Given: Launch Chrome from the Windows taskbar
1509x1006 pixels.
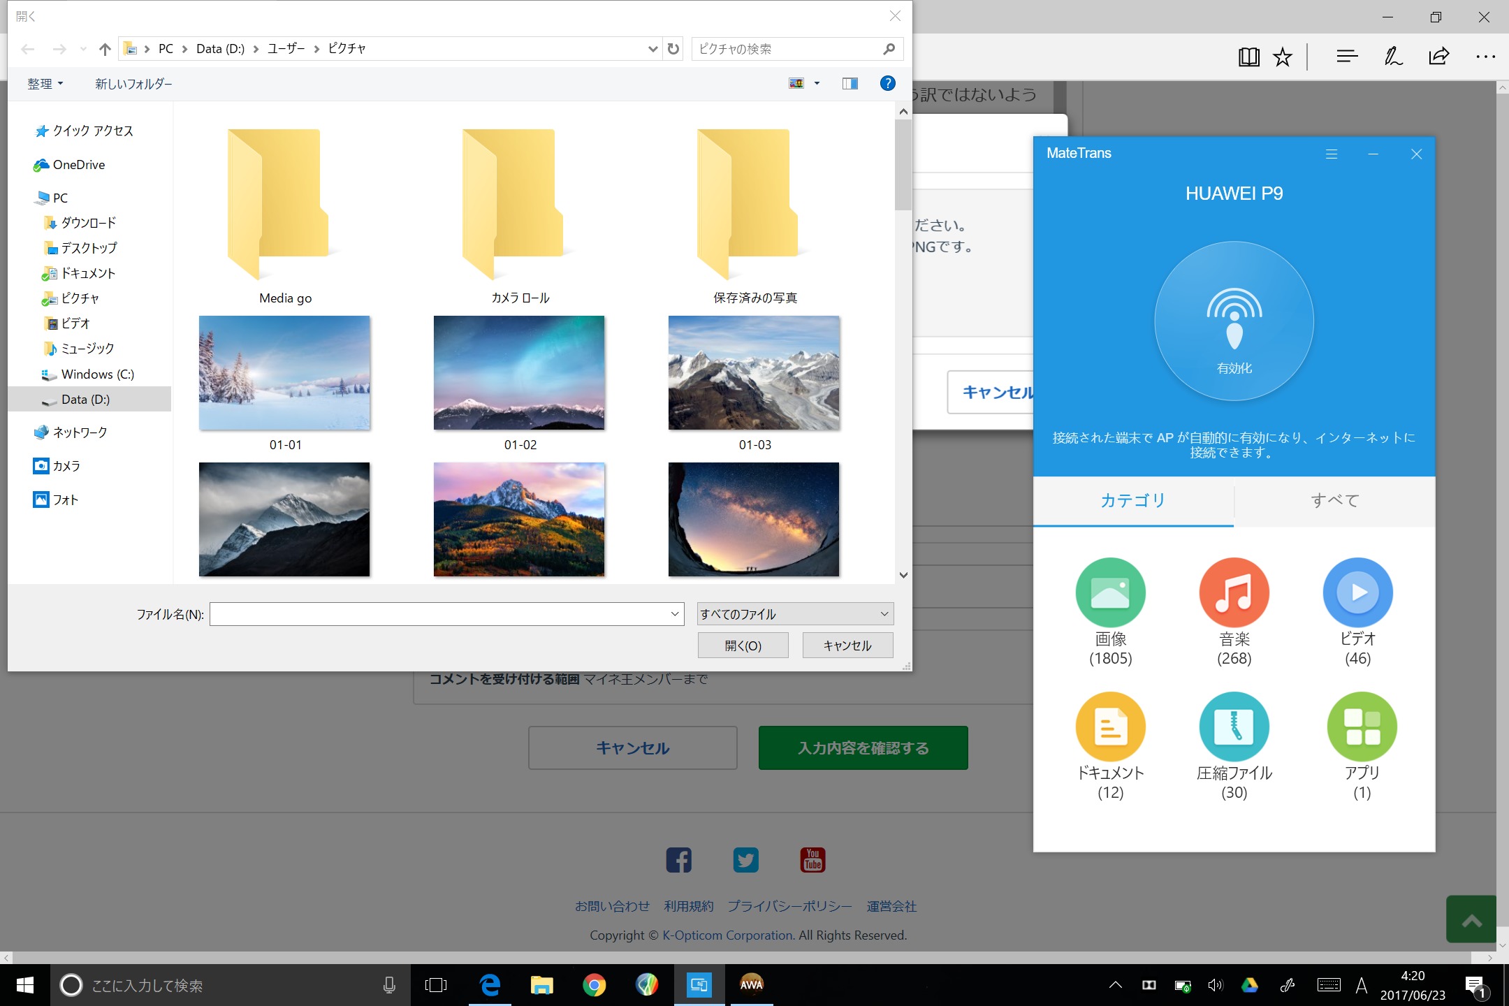Looking at the screenshot, I should pyautogui.click(x=594, y=985).
